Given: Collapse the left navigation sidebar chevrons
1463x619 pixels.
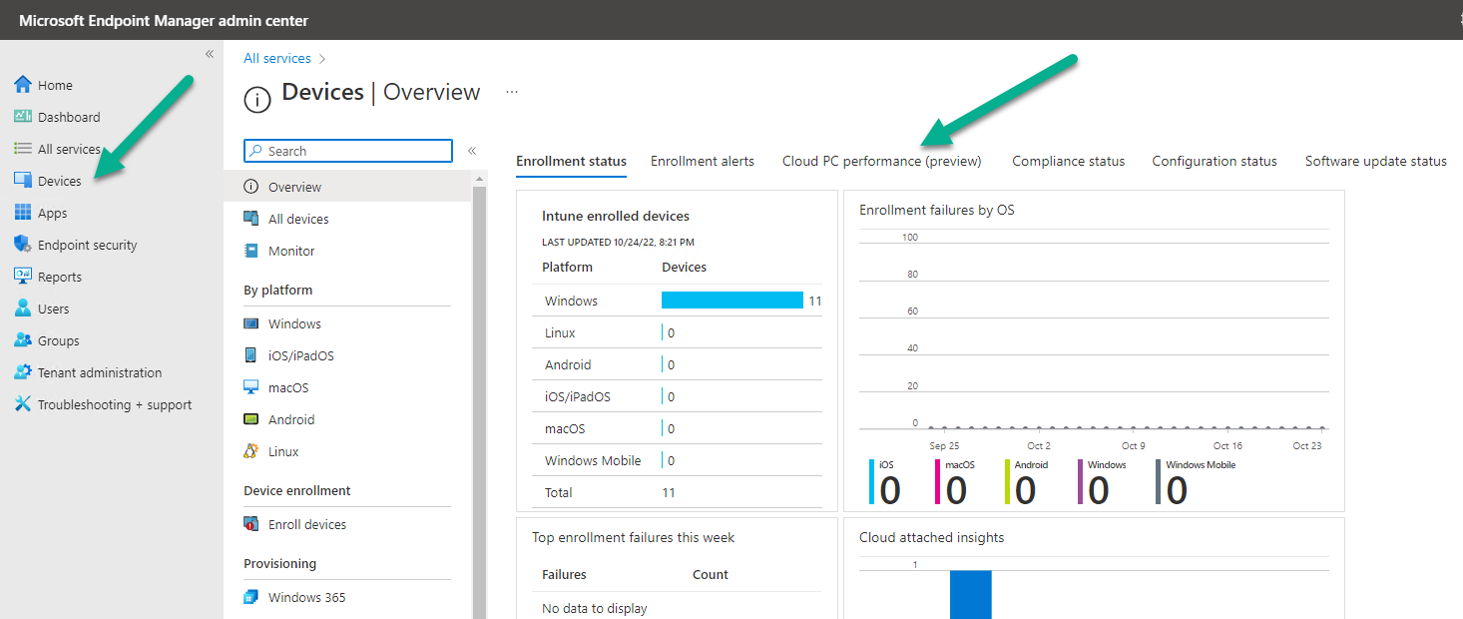Looking at the screenshot, I should [210, 54].
